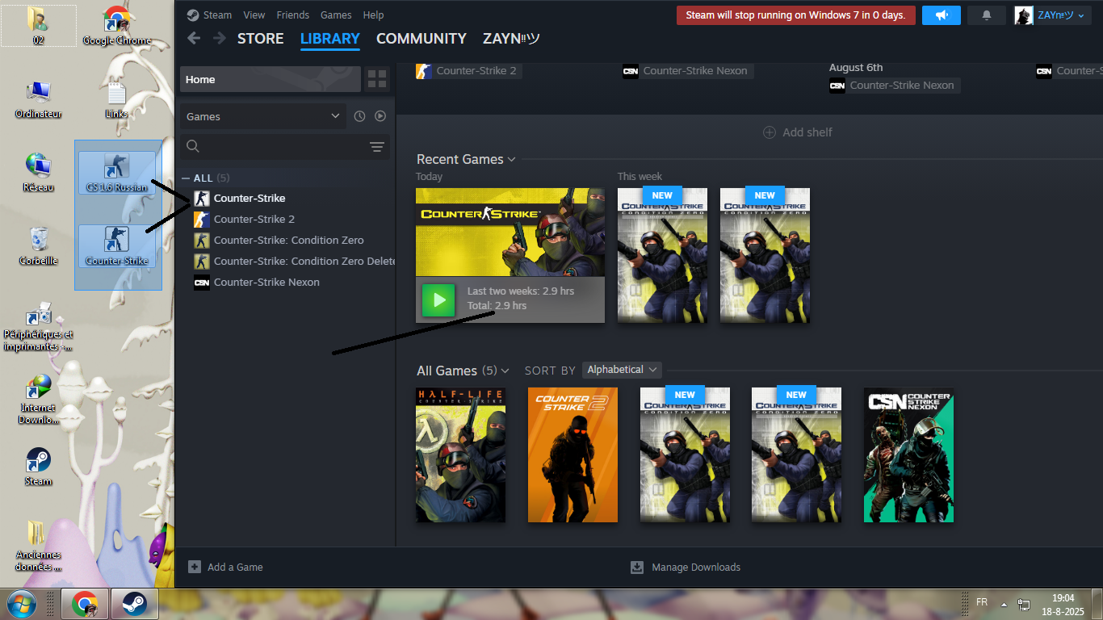Select Counter-Strike Nexon in the game list
The height and width of the screenshot is (620, 1103).
pos(266,283)
